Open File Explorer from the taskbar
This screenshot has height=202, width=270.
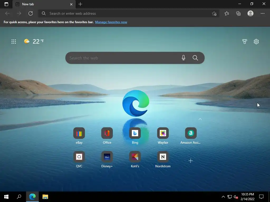[x=45, y=197]
